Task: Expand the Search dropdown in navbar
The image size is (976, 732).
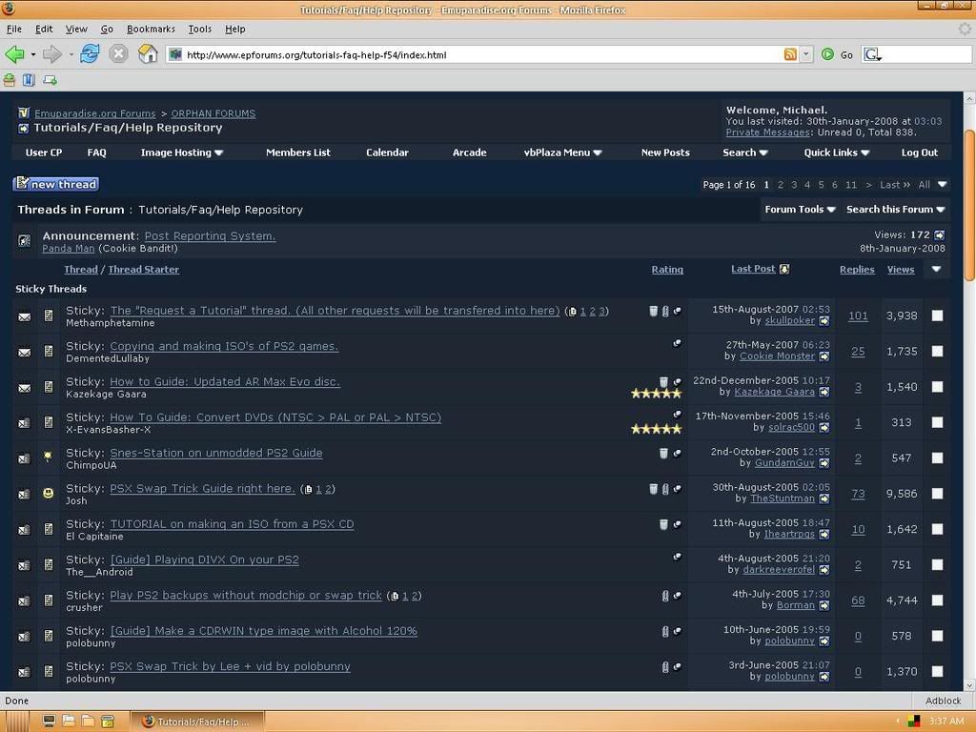Action: (745, 152)
